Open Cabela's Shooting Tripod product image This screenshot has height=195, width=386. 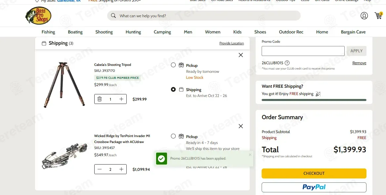click(64, 84)
